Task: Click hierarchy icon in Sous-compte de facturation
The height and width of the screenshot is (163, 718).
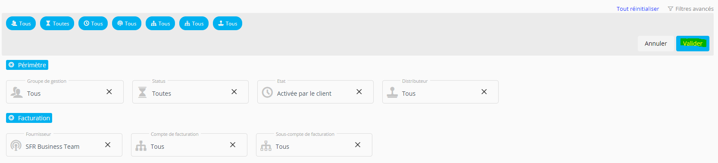Action: pyautogui.click(x=266, y=146)
